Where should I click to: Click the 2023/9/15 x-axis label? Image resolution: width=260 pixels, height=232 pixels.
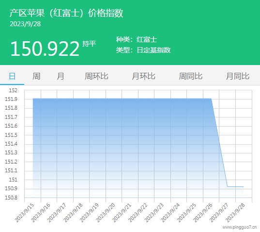pos(24,213)
